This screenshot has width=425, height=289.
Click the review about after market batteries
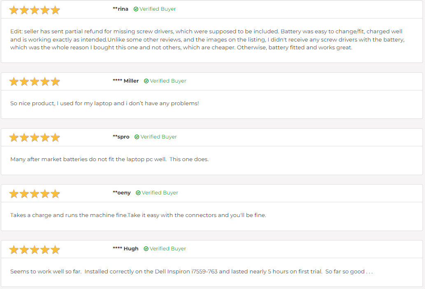pyautogui.click(x=109, y=160)
